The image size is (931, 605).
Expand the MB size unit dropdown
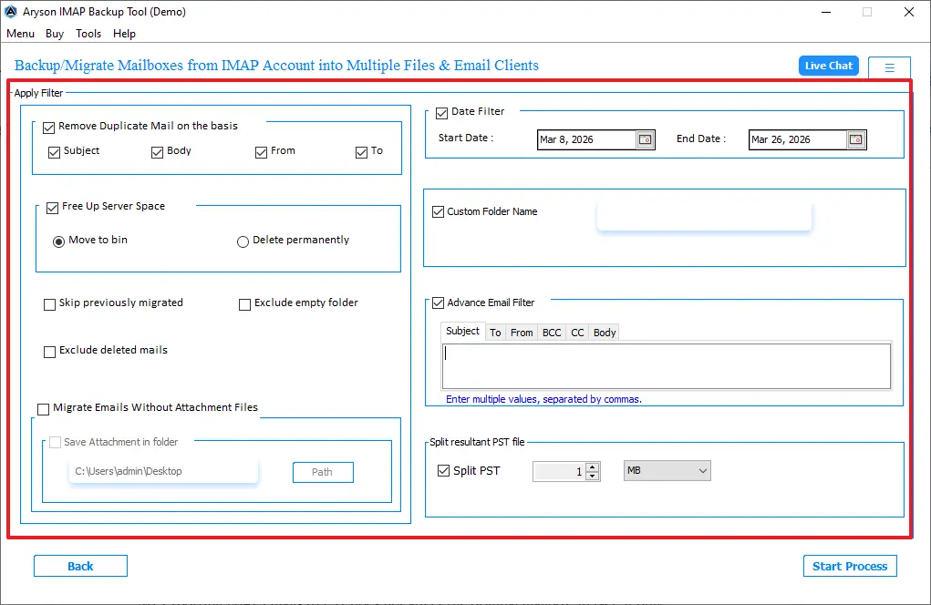point(667,471)
